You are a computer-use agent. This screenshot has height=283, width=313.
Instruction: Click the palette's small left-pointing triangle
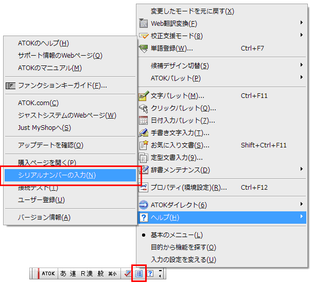point(160,276)
